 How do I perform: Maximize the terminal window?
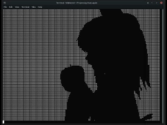tap(157, 3)
